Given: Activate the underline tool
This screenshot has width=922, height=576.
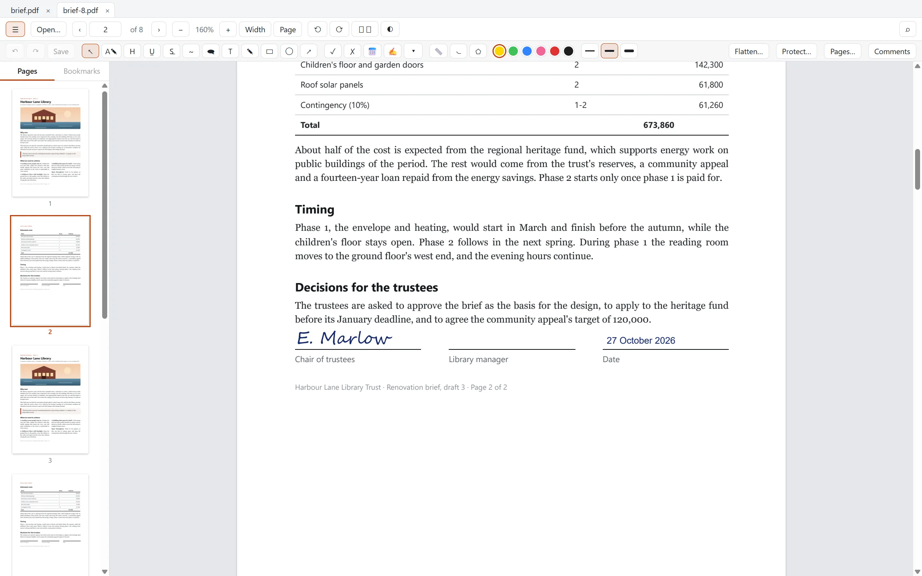Looking at the screenshot, I should coord(152,51).
